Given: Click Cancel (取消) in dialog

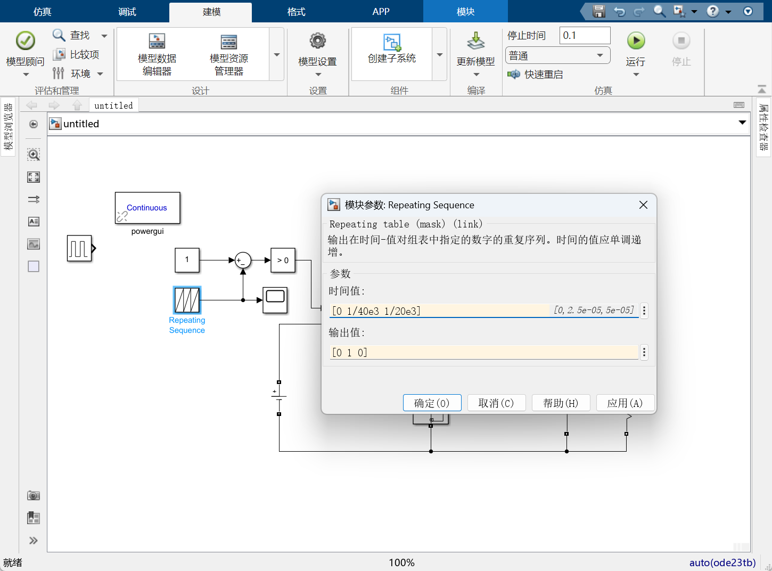Looking at the screenshot, I should 496,403.
